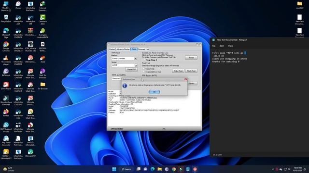
Task: Click the FRP Bypass button
Action: tap(191, 83)
